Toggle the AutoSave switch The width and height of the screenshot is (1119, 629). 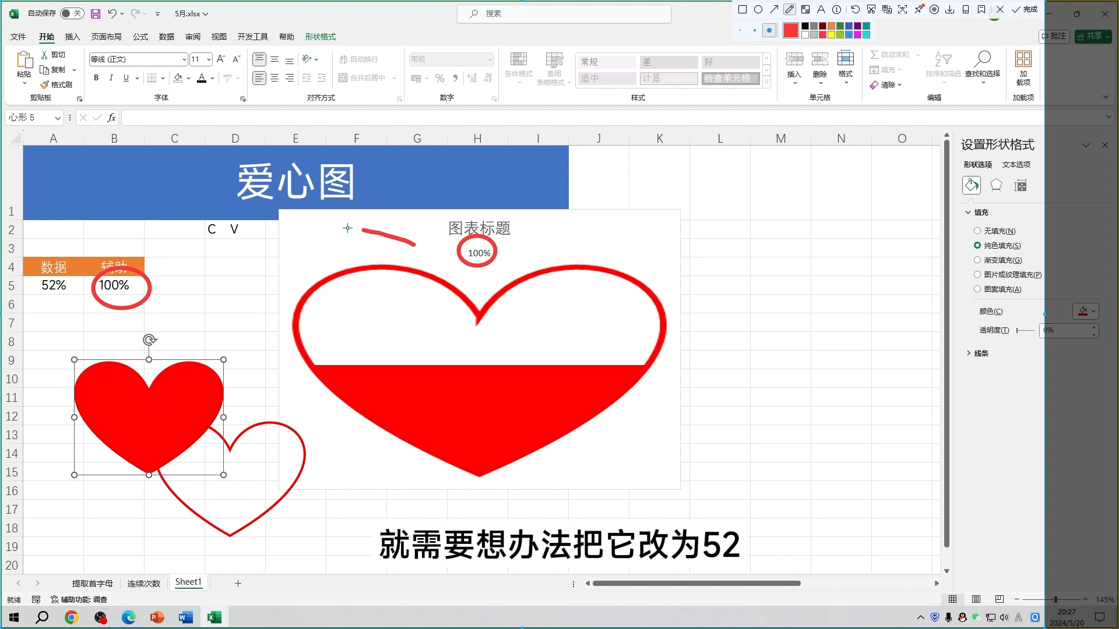point(72,13)
